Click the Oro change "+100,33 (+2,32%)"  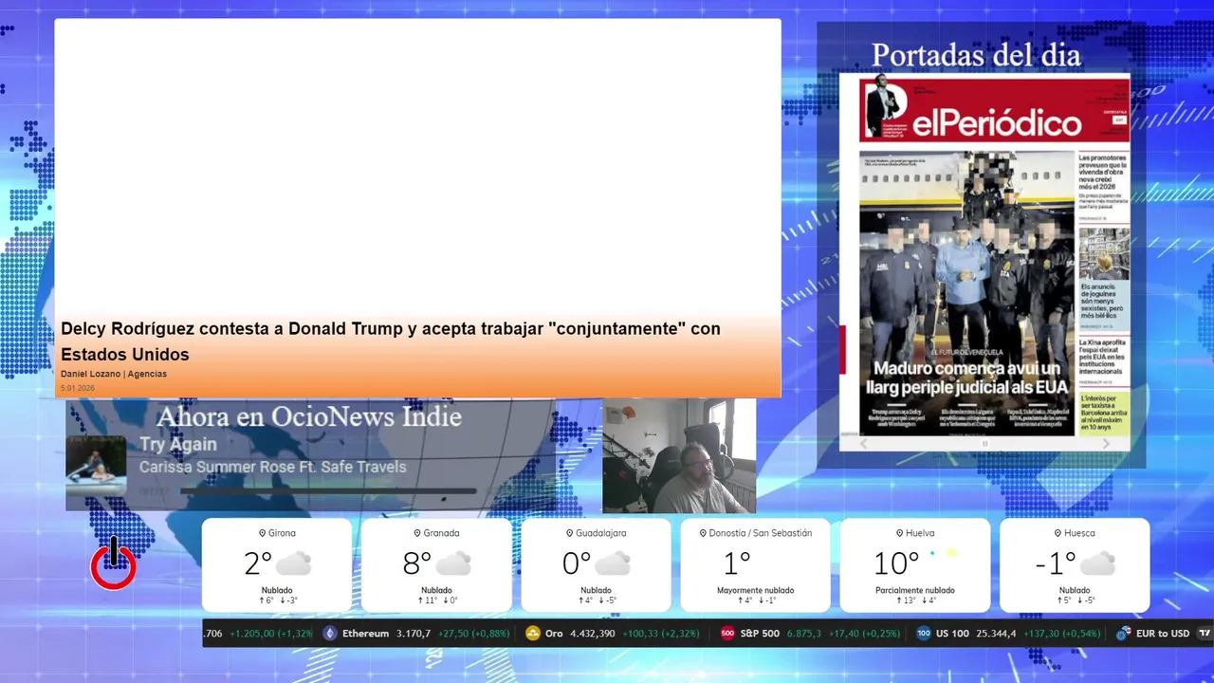pos(663,634)
